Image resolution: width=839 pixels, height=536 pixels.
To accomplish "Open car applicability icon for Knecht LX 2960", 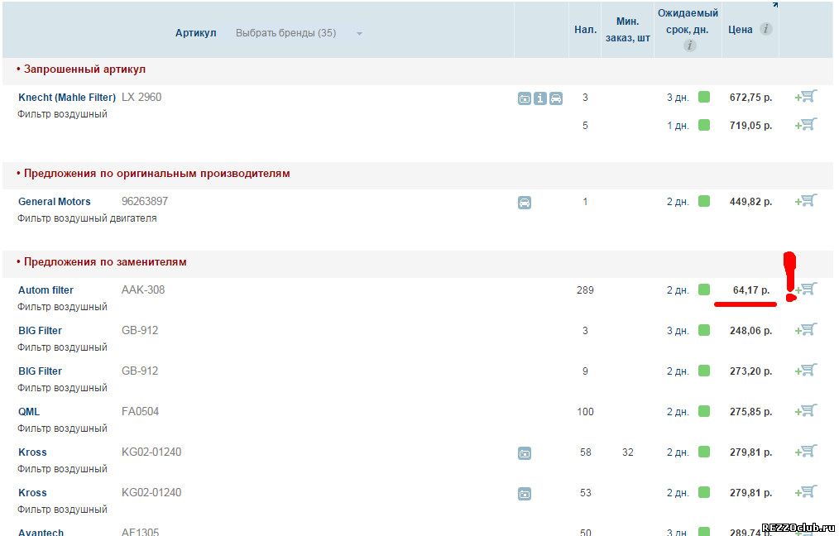I will 556,98.
